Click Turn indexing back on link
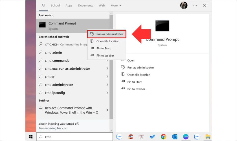The height and width of the screenshot is (141, 237). tap(53, 128)
